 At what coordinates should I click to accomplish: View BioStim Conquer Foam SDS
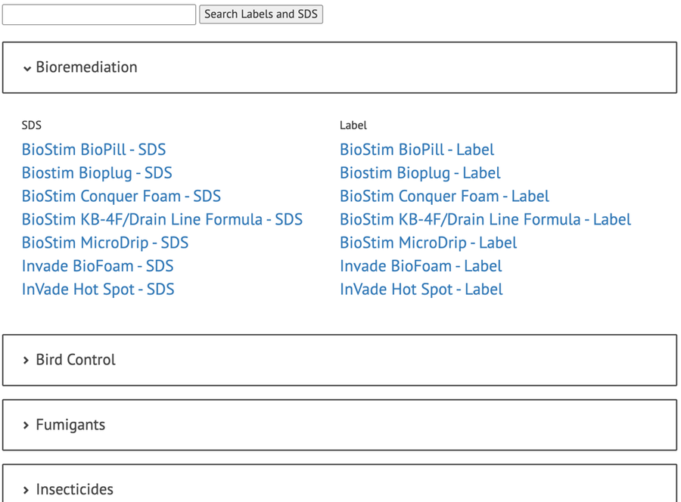(x=121, y=197)
